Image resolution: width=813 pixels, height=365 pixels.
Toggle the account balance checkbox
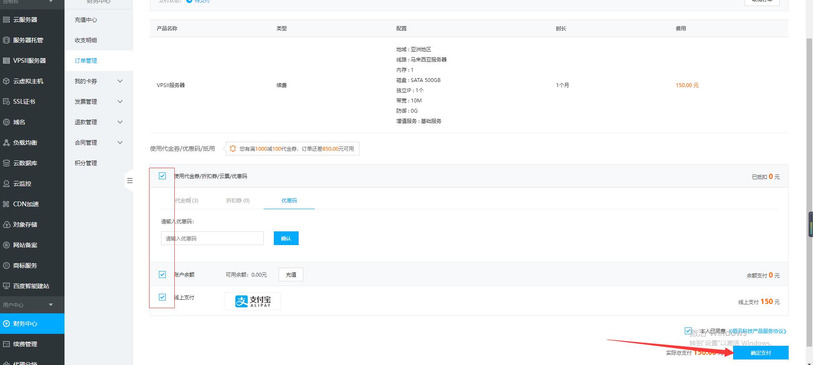pos(162,274)
